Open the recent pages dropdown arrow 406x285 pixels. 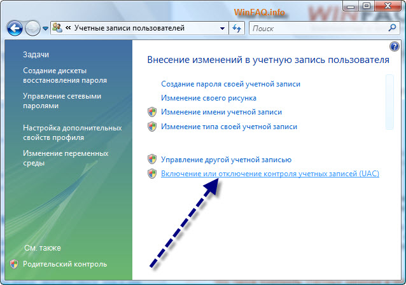[45, 29]
